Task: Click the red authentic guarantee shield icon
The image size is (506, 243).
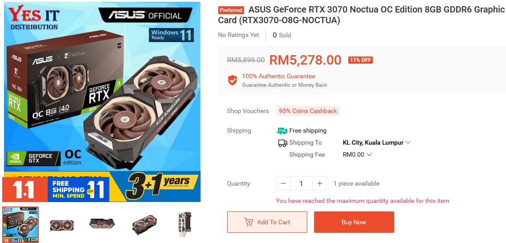Action: (232, 80)
